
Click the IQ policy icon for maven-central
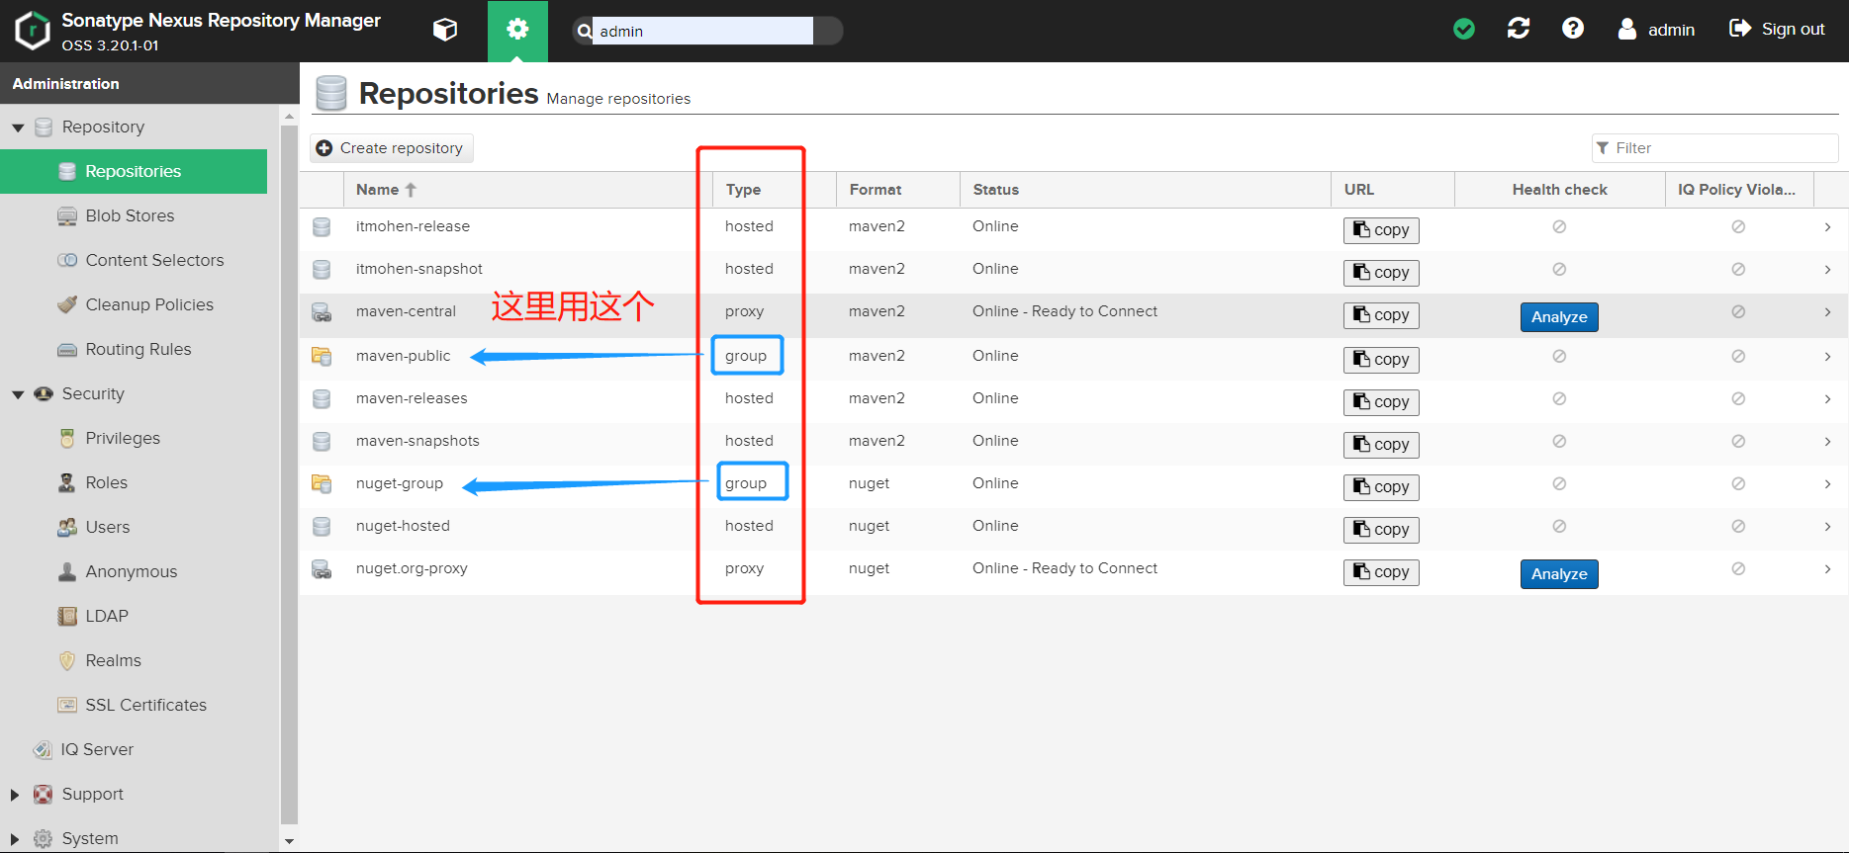(1738, 311)
